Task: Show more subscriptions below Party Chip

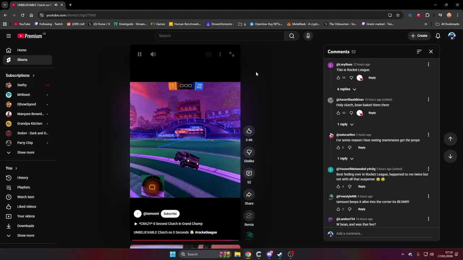Action: tap(27, 152)
